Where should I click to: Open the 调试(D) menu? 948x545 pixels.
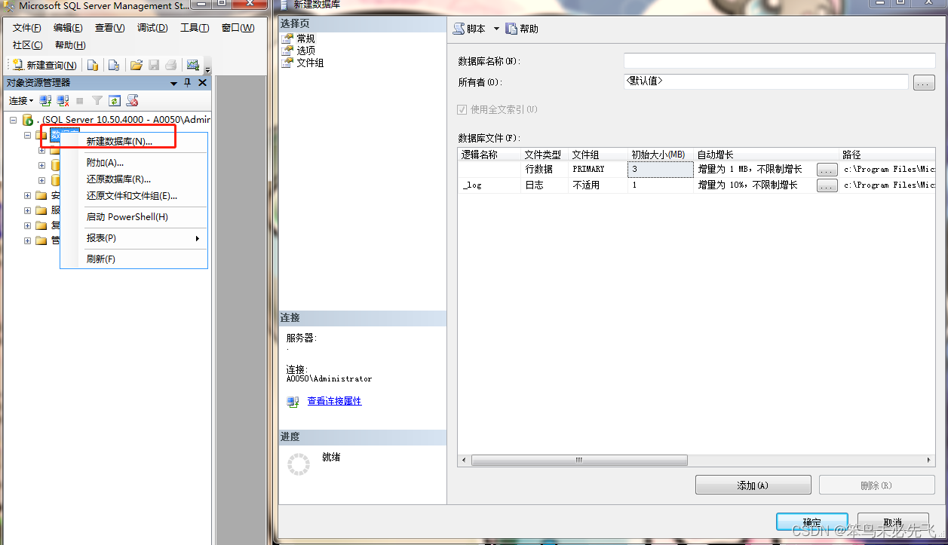coord(152,28)
